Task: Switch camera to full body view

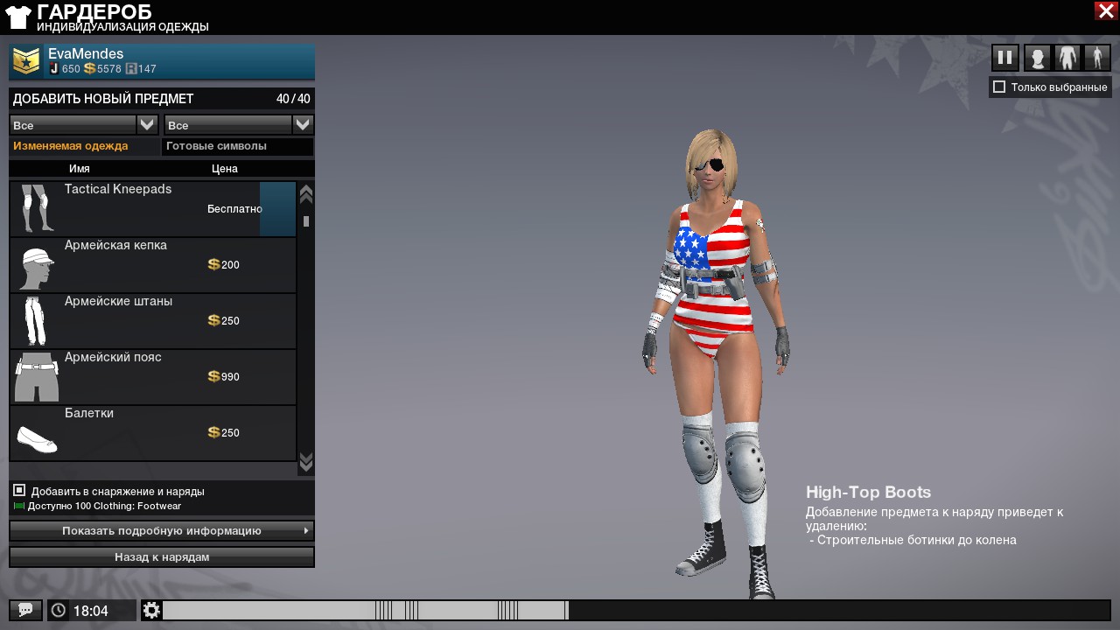Action: pyautogui.click(x=1097, y=58)
